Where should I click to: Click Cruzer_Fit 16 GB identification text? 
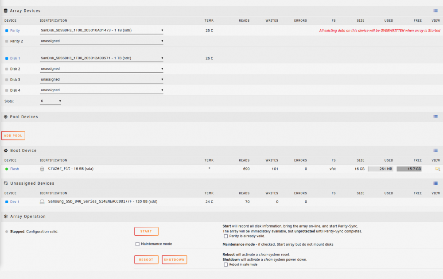(x=70, y=169)
